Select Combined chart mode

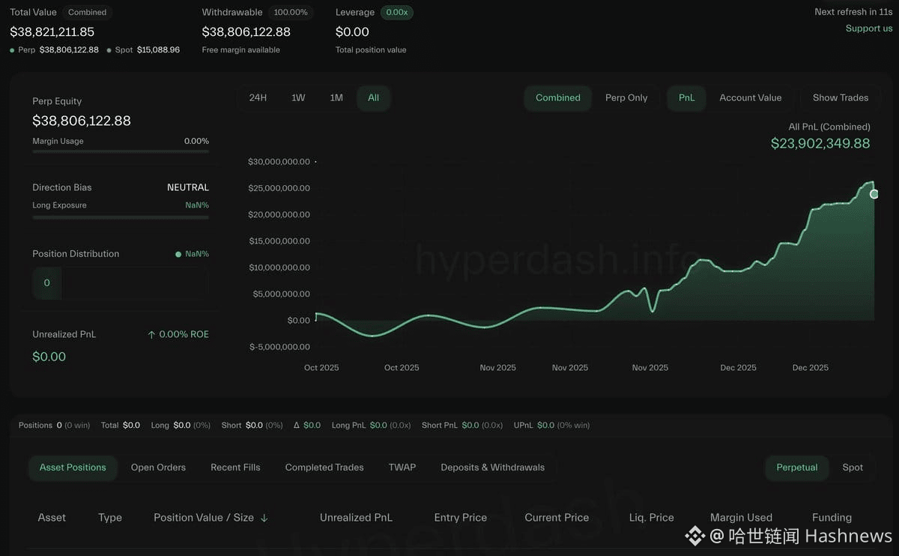coord(557,98)
